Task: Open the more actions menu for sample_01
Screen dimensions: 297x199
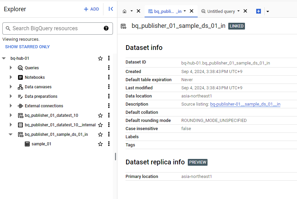Action: click(109, 144)
